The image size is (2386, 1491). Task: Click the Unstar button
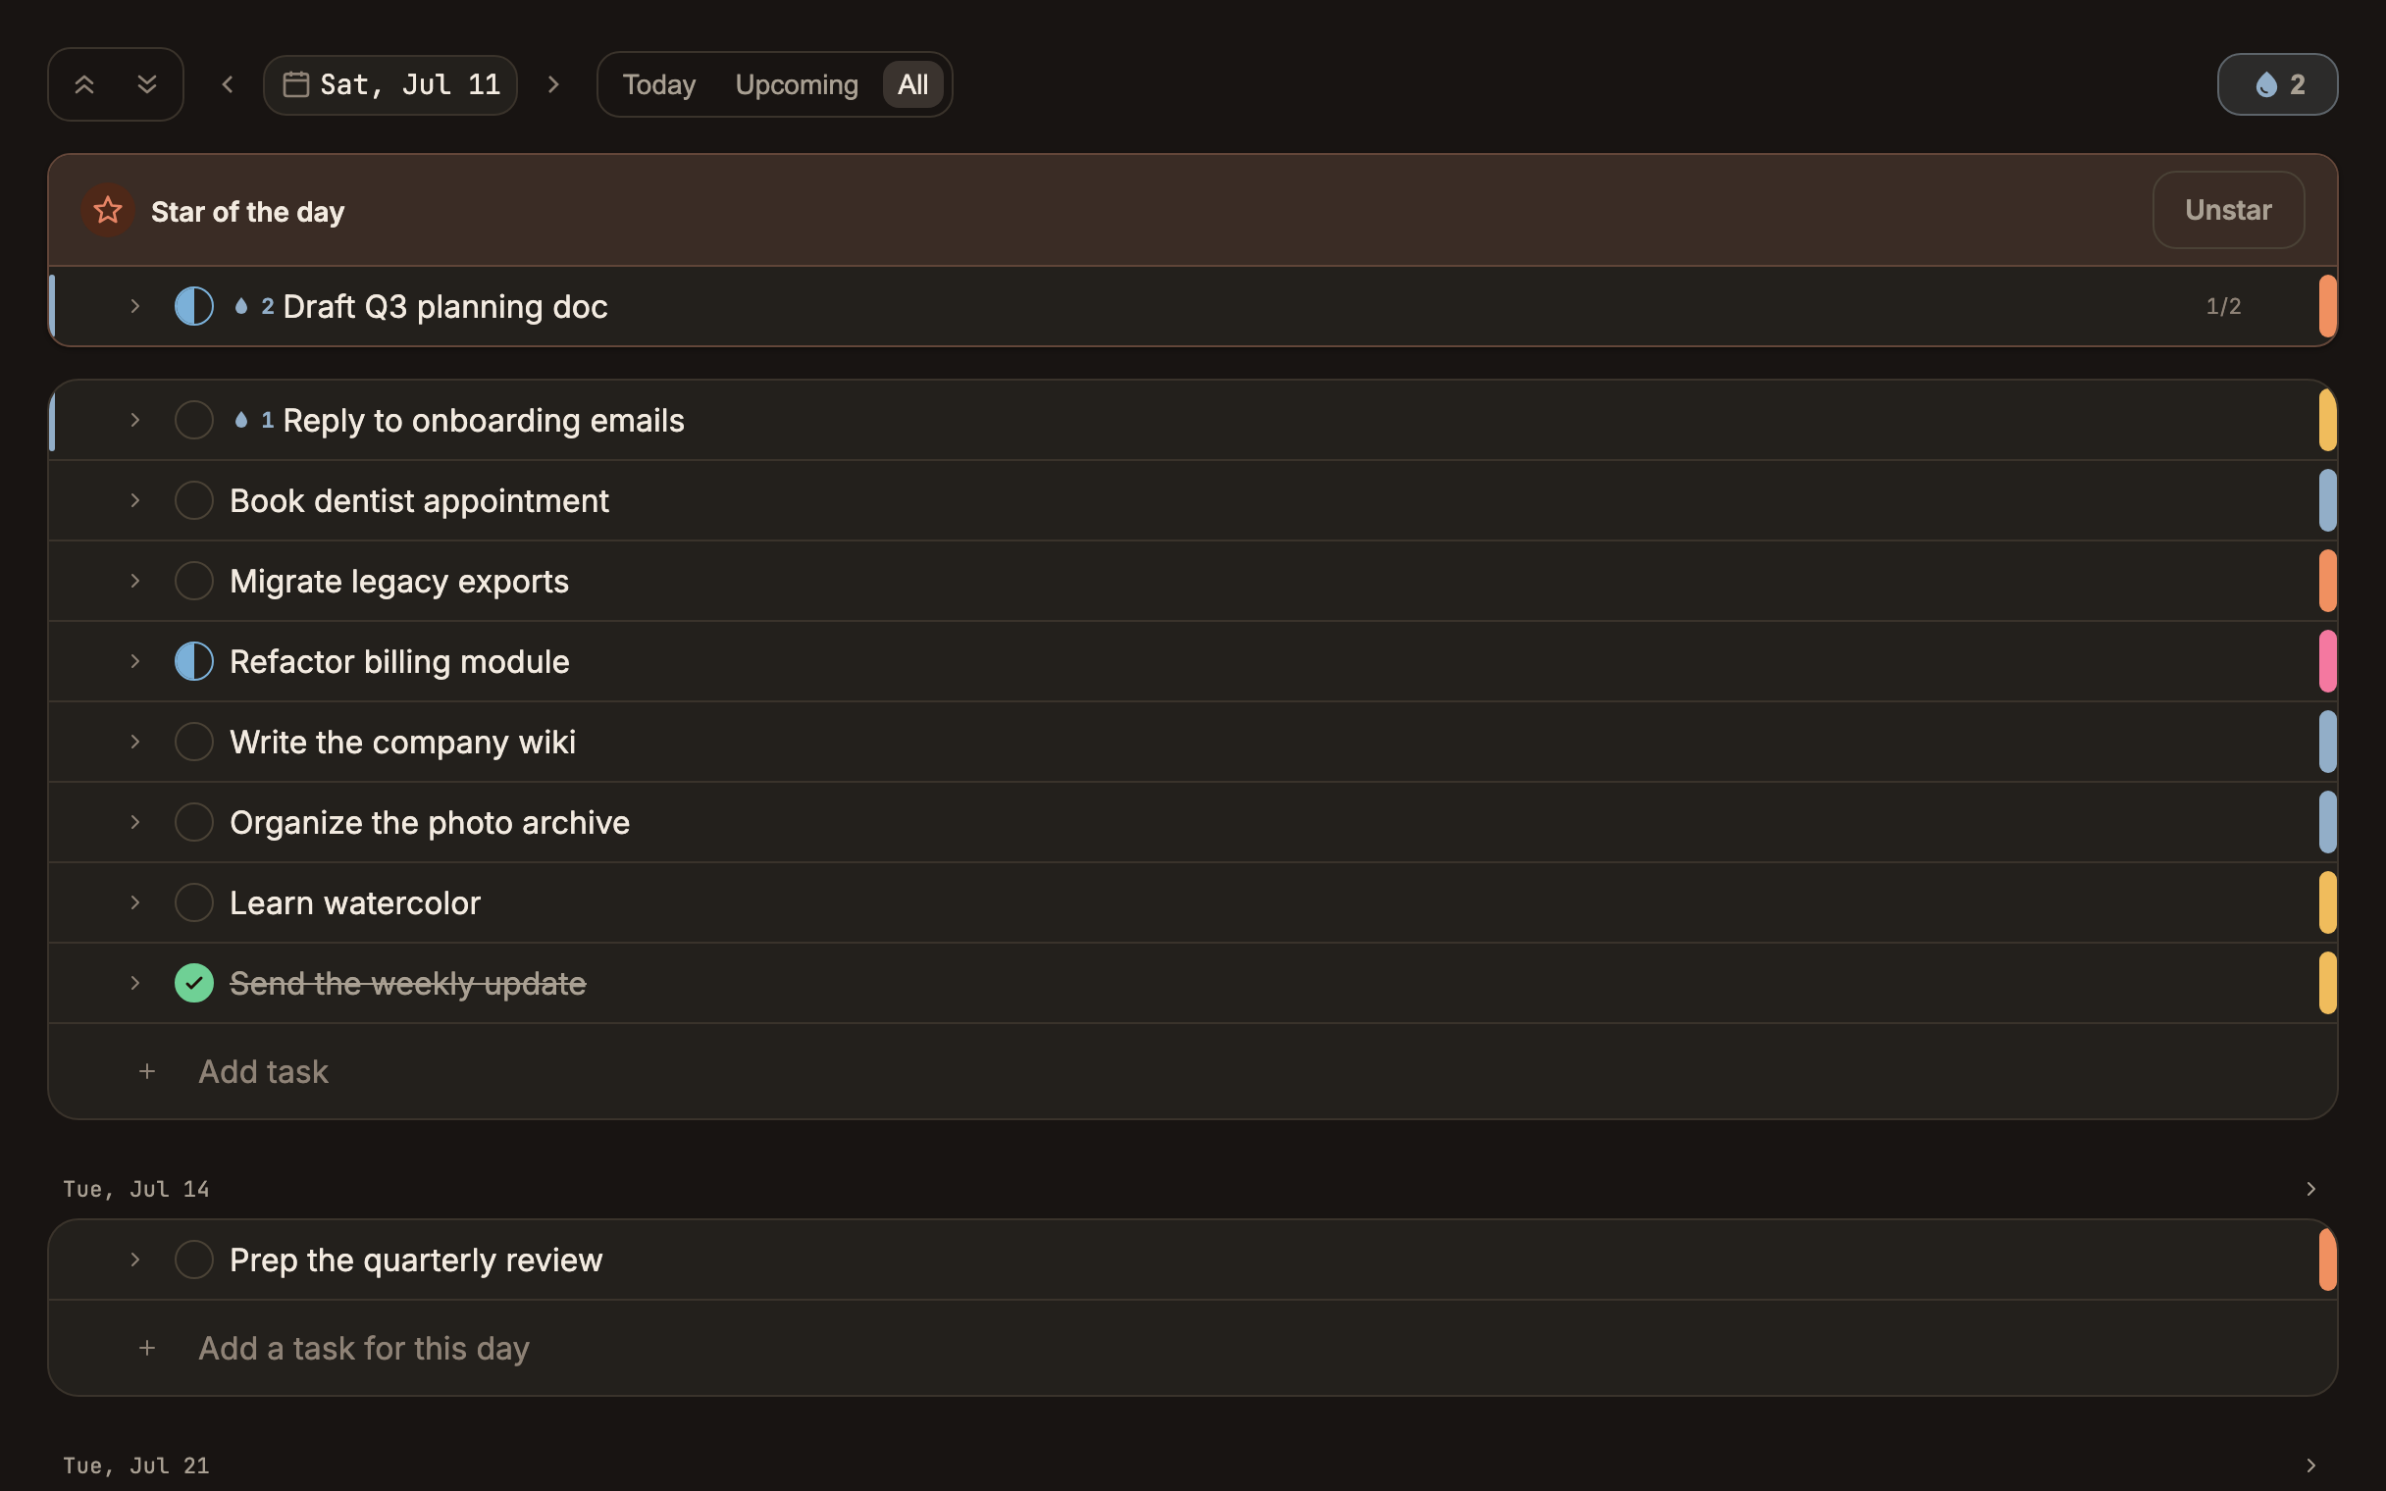[x=2227, y=210]
